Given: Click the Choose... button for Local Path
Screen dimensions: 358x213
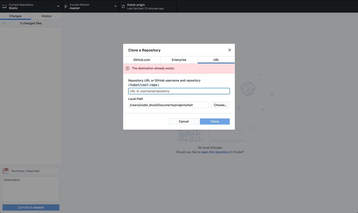Looking at the screenshot, I should click(x=220, y=105).
